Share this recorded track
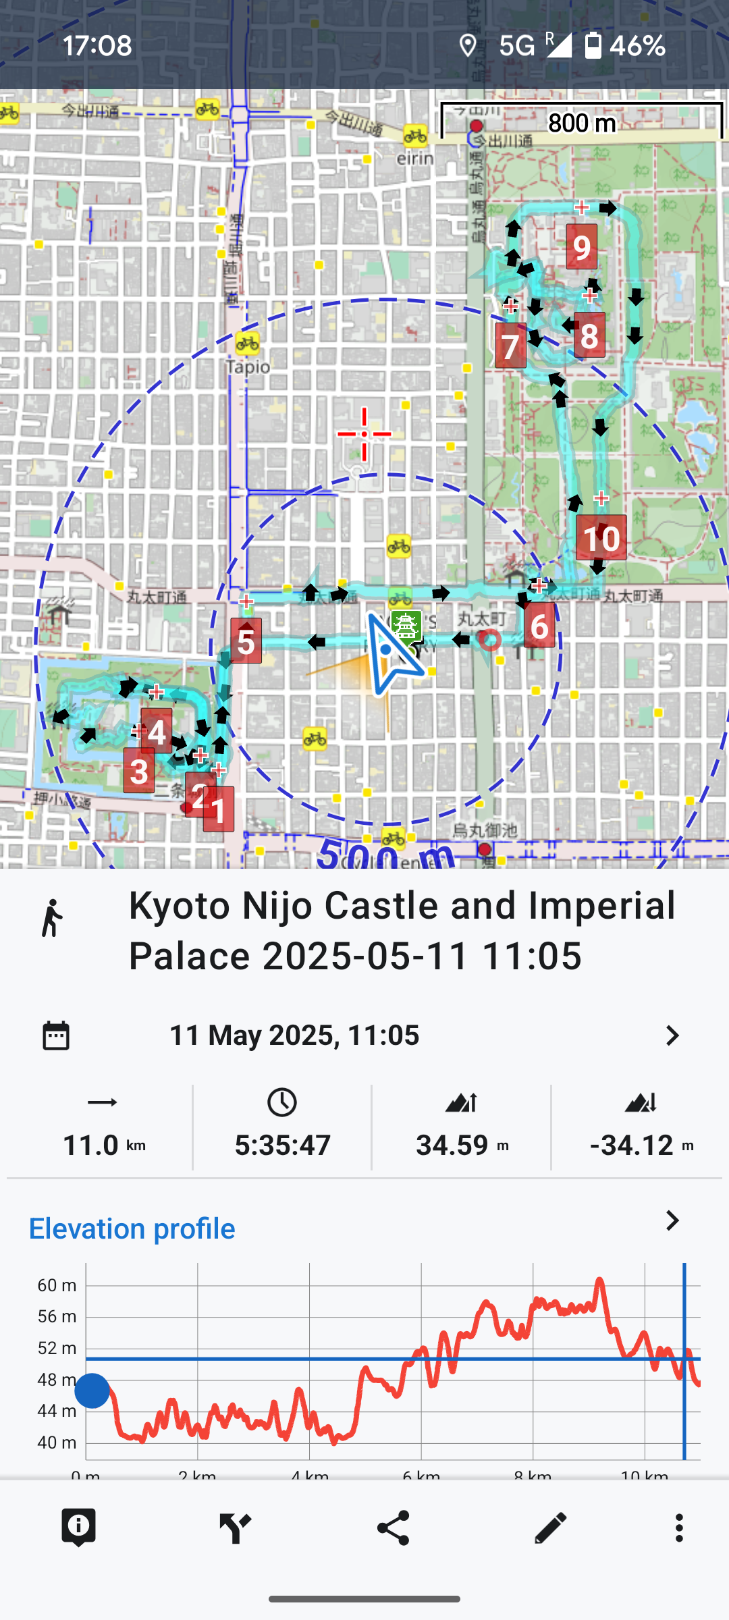 click(x=393, y=1528)
